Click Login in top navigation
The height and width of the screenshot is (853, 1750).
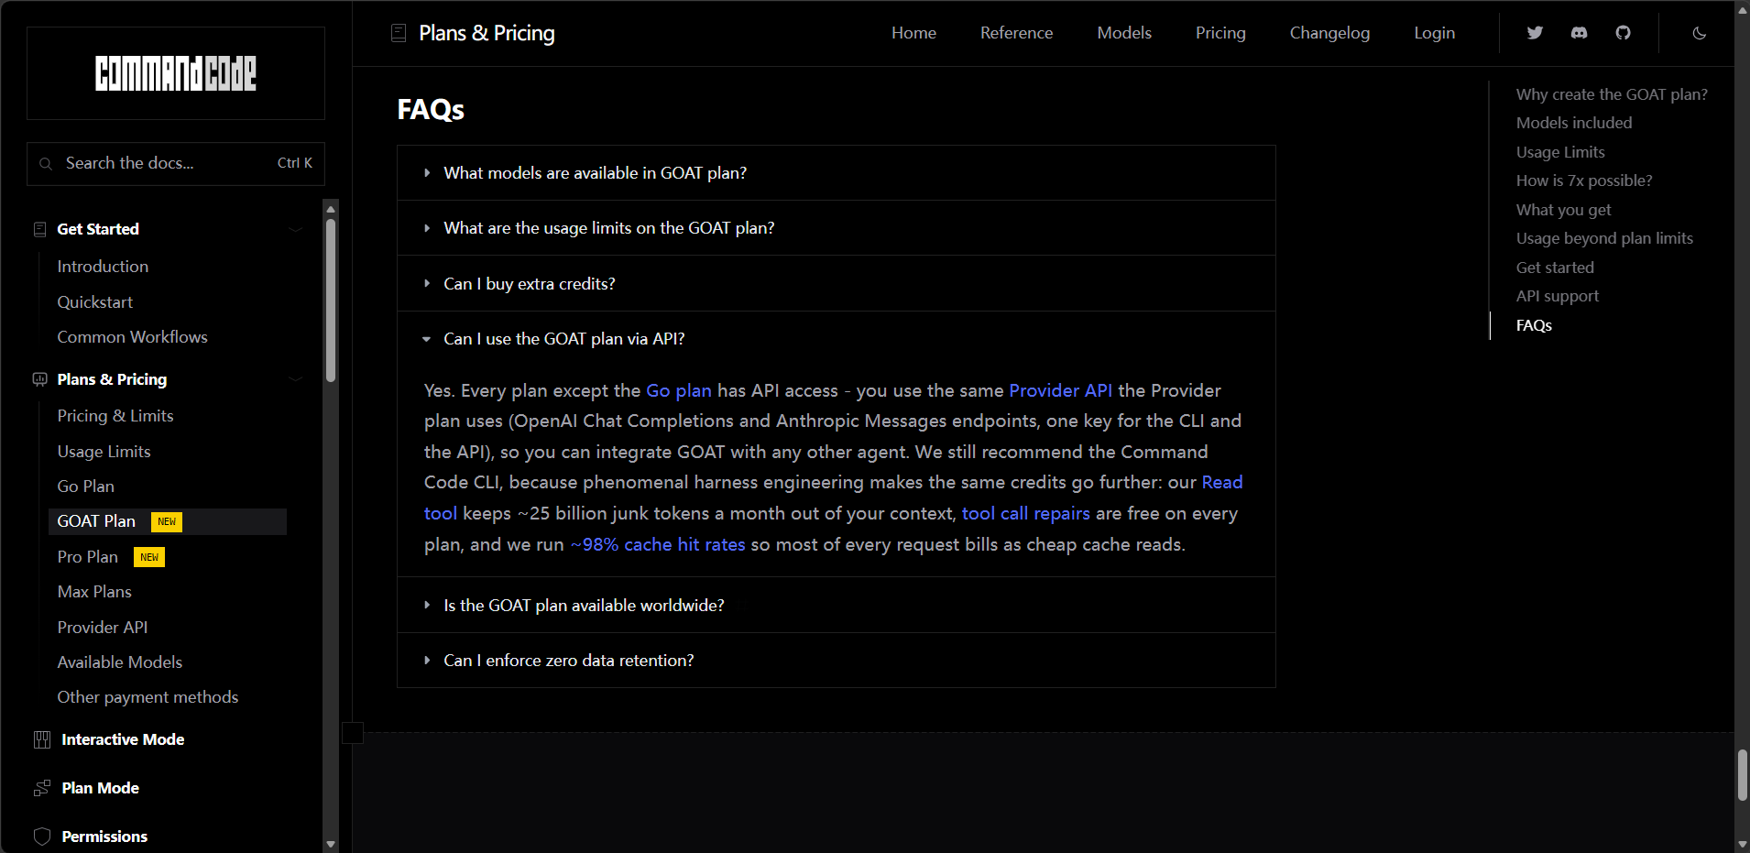(1434, 33)
